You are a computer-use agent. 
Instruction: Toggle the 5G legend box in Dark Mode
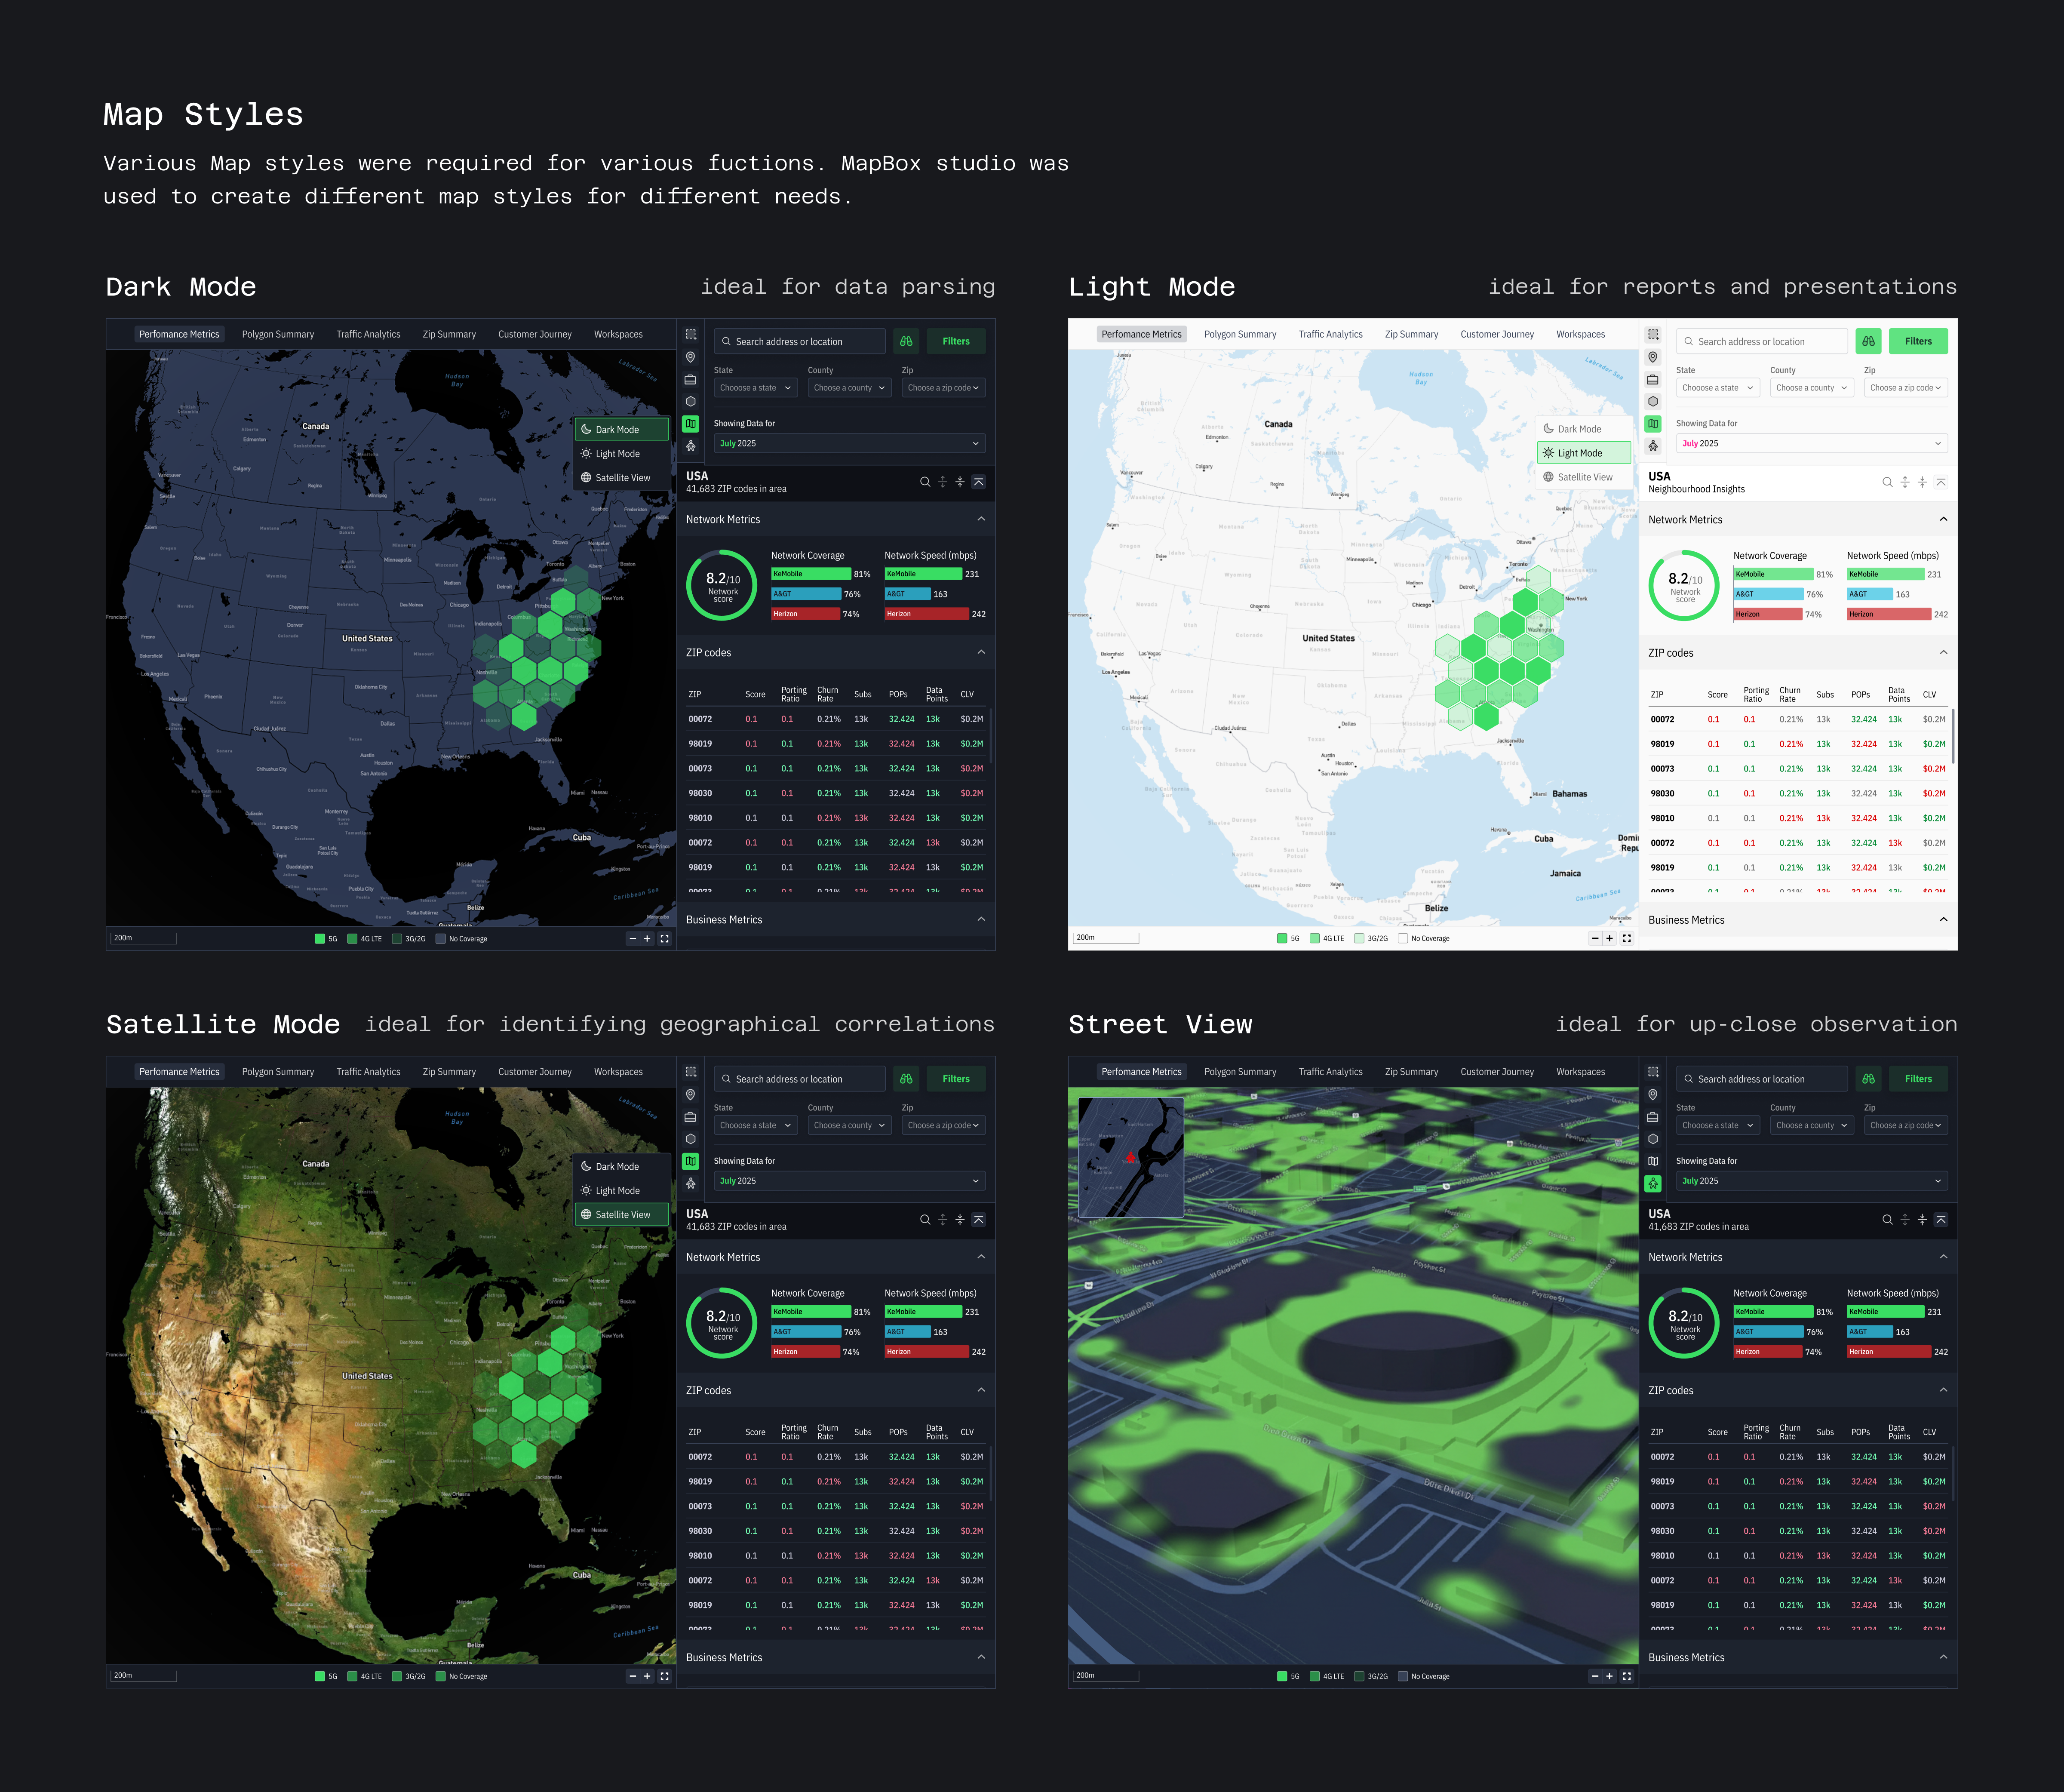pos(320,939)
